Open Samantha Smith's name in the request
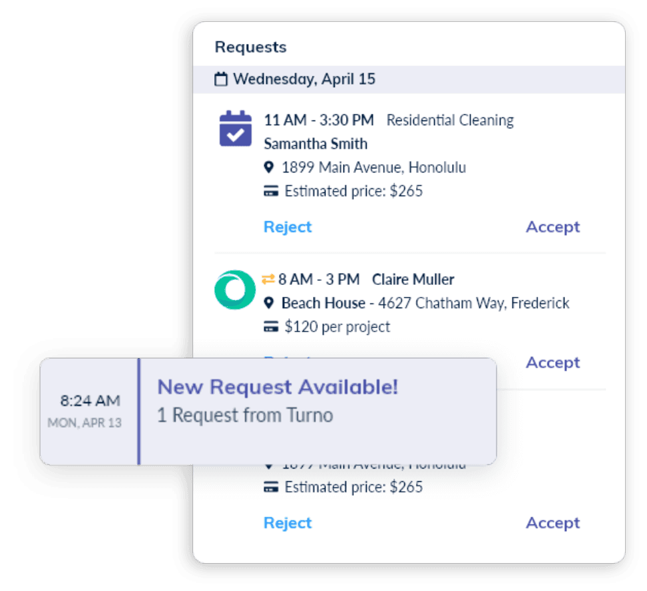Viewport: 647px width, 591px height. pos(316,144)
